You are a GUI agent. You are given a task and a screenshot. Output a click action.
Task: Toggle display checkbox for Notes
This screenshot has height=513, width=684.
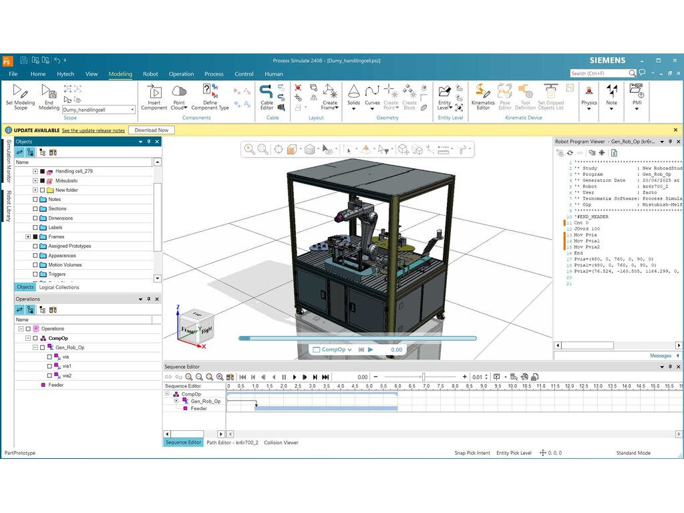click(x=35, y=199)
